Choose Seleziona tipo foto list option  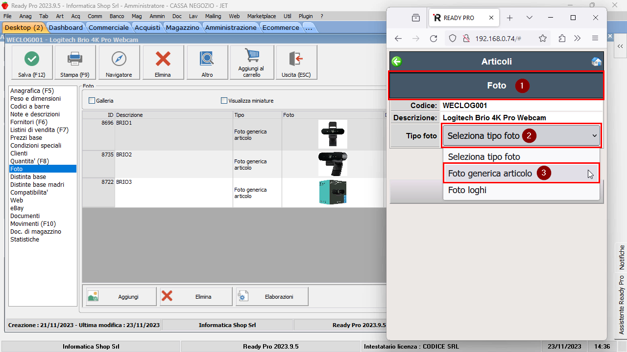(521, 157)
